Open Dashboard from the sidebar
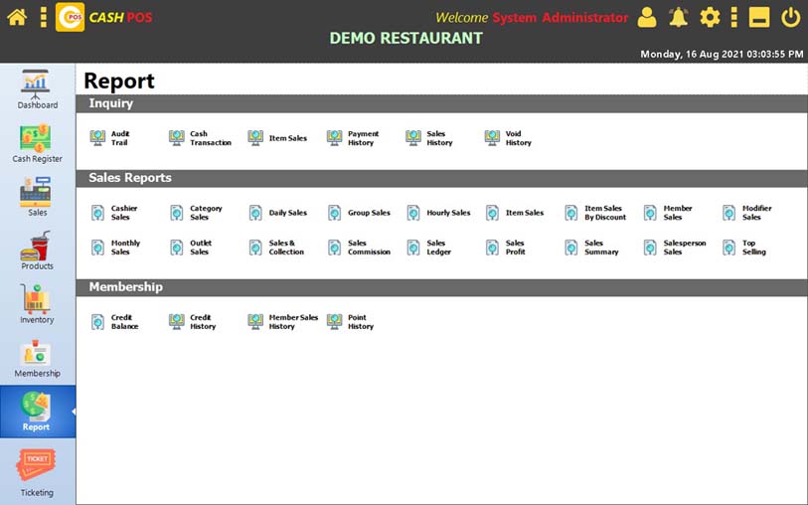This screenshot has width=808, height=505. [37, 89]
